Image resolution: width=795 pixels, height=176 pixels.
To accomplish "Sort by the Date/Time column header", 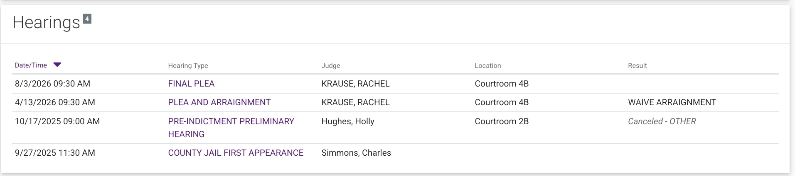I will [31, 65].
